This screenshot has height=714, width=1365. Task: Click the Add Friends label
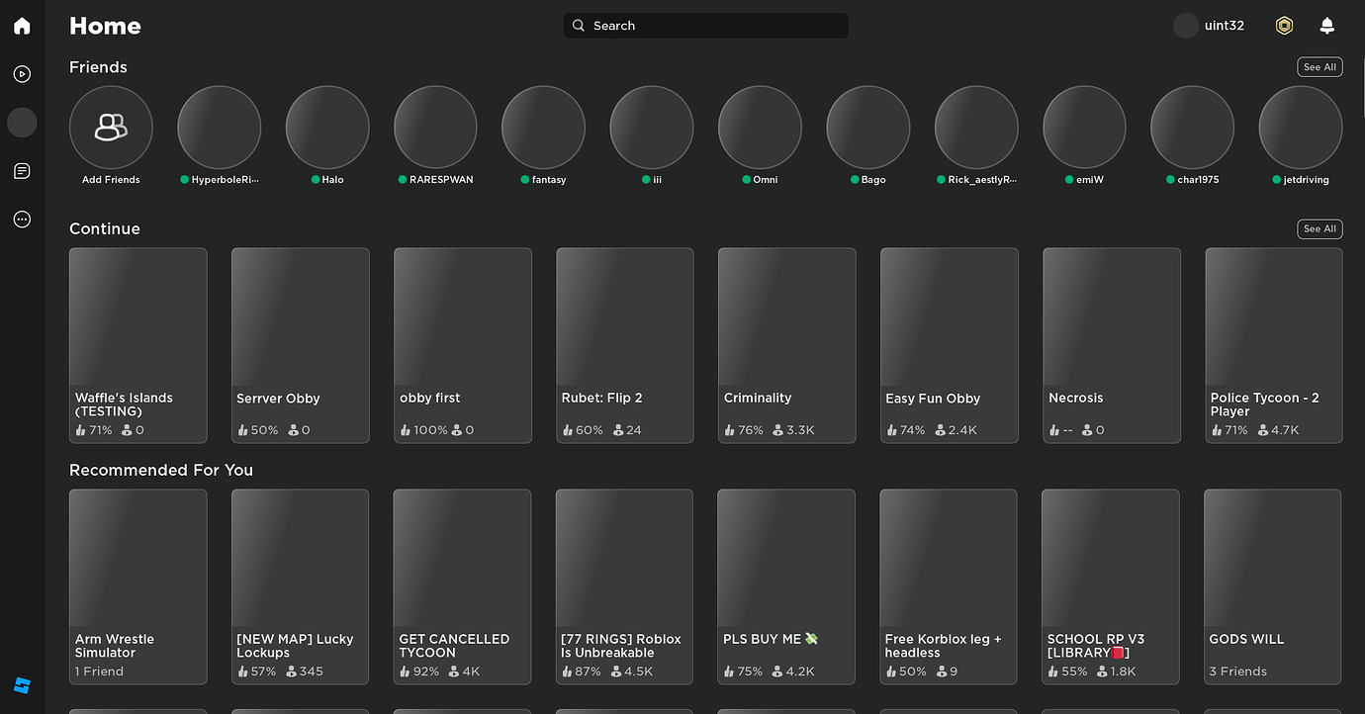pyautogui.click(x=111, y=180)
